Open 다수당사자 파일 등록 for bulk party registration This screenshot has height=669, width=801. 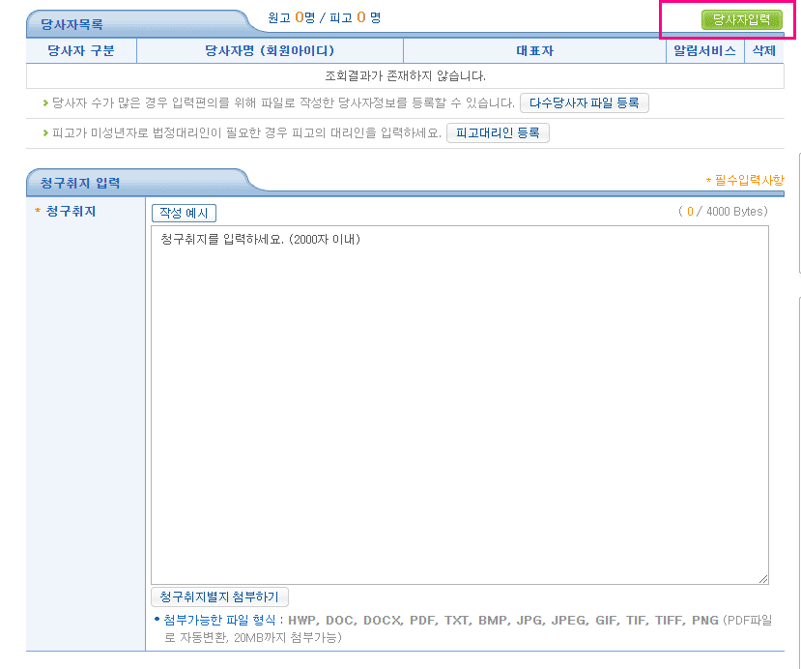click(584, 102)
